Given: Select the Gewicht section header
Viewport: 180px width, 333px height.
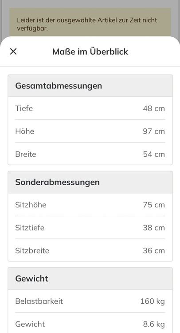Looking at the screenshot, I should tap(90, 279).
